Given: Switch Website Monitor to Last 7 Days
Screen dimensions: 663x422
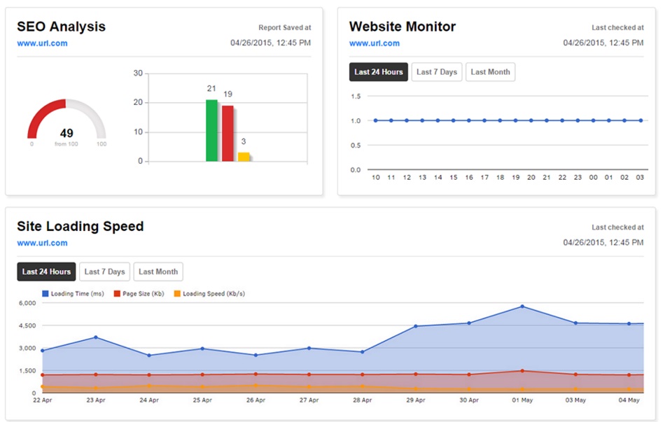Looking at the screenshot, I should click(436, 72).
